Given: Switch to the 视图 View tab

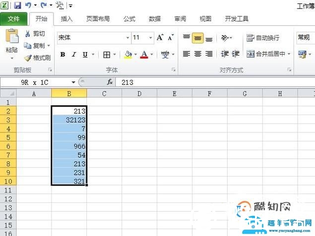Looking at the screenshot, I should coord(205,19).
